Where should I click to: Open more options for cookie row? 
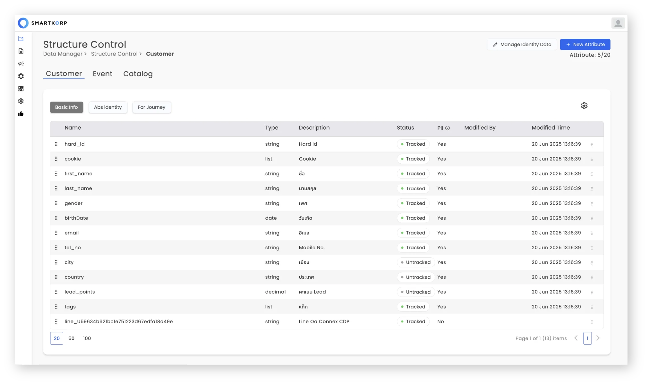pyautogui.click(x=592, y=159)
